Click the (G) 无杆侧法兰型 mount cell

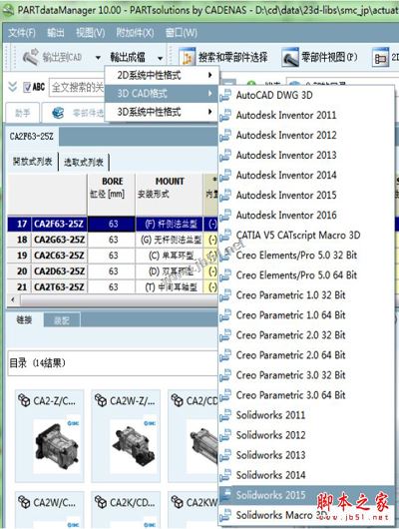click(170, 240)
